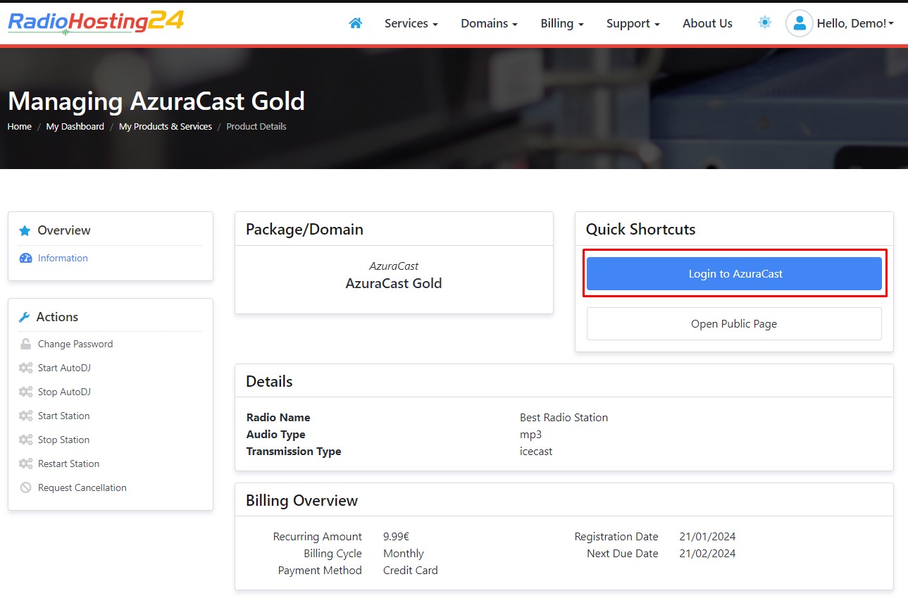Toggle the sun theme switch icon

point(765,23)
